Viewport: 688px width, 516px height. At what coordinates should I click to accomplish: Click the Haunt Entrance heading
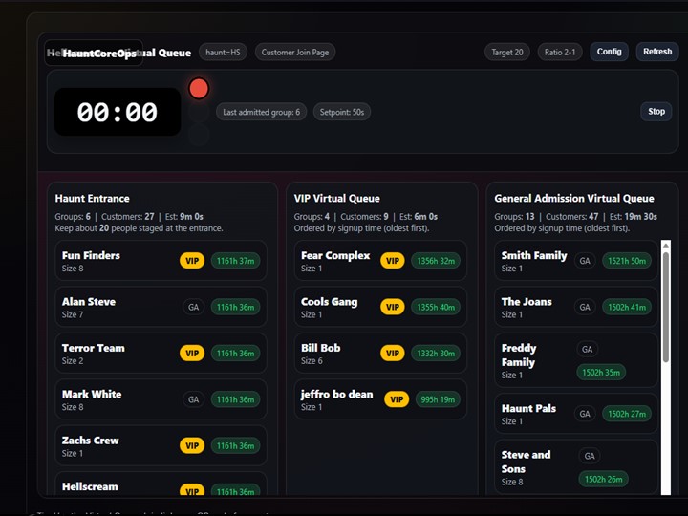point(92,199)
